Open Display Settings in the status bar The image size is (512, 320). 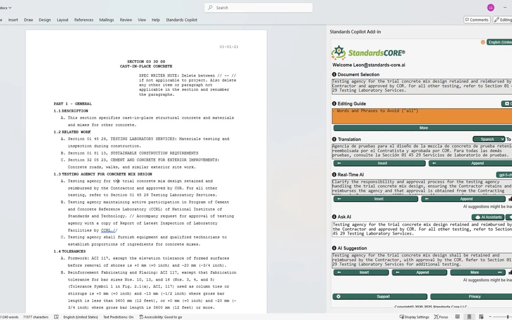[414, 317]
